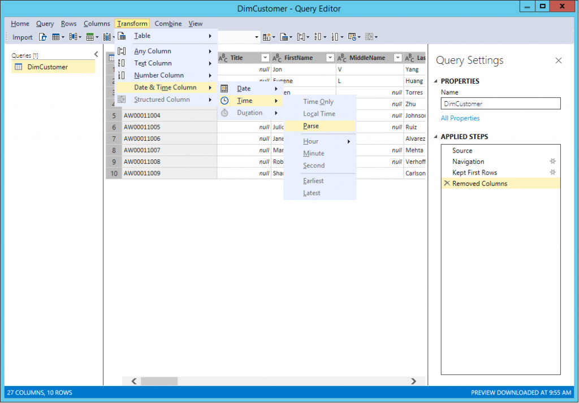Viewport: 579px width, 403px height.
Task: Choose Minute from Time submenu
Action: [x=320, y=154]
